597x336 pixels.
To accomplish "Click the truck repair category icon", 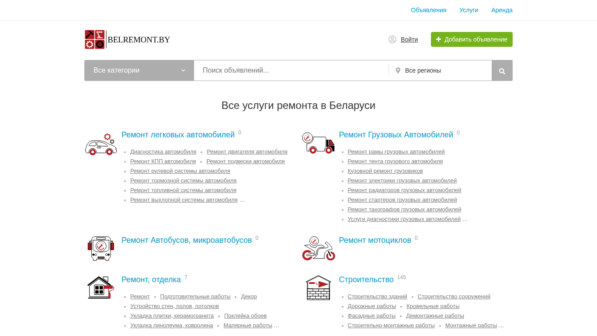I will click(x=318, y=143).
